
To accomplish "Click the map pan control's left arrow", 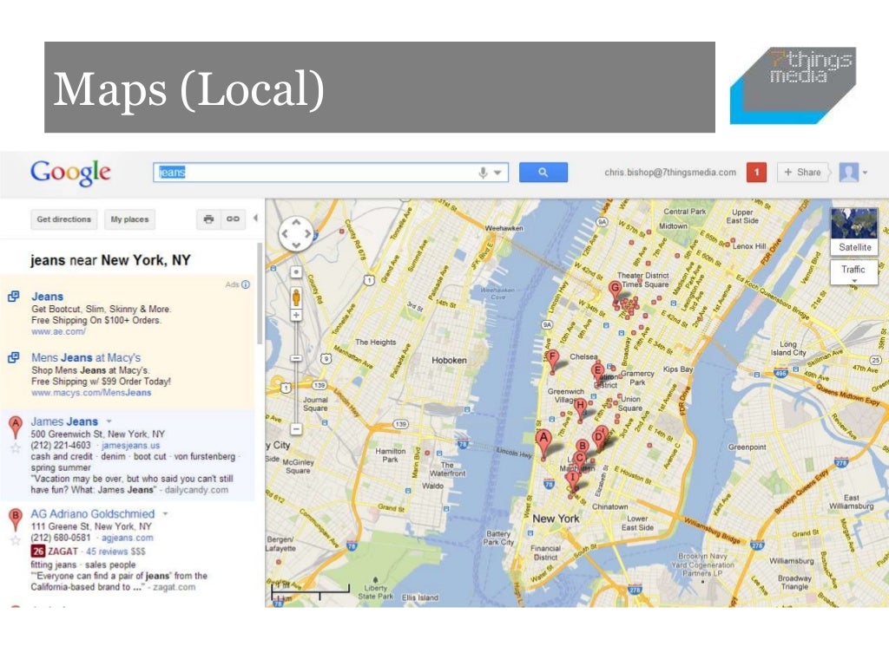I will pos(285,233).
